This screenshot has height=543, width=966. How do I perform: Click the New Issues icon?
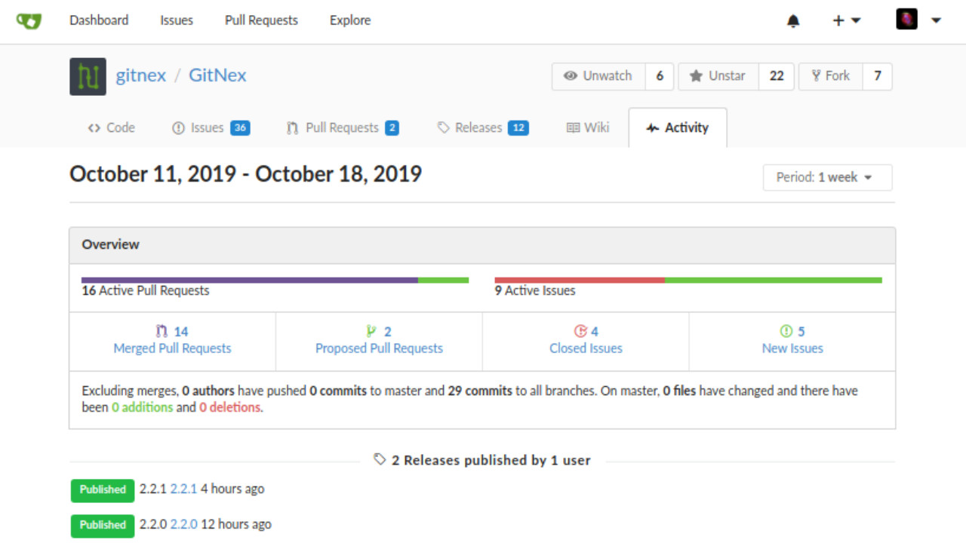click(x=786, y=331)
